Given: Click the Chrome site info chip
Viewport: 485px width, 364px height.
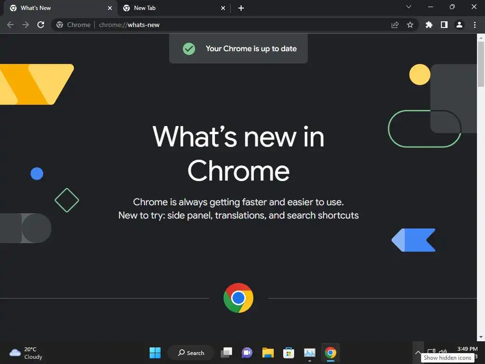Looking at the screenshot, I should [x=73, y=25].
